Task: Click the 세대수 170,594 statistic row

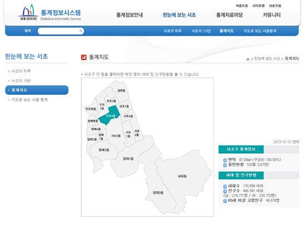Action: click(243, 186)
